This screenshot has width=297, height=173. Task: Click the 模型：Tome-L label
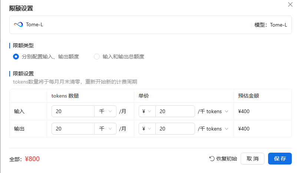(271, 25)
